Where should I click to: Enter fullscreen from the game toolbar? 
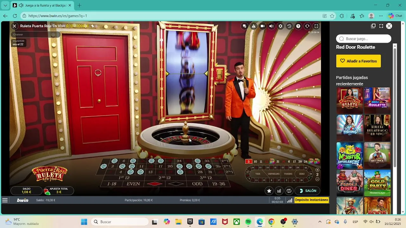tap(316, 26)
